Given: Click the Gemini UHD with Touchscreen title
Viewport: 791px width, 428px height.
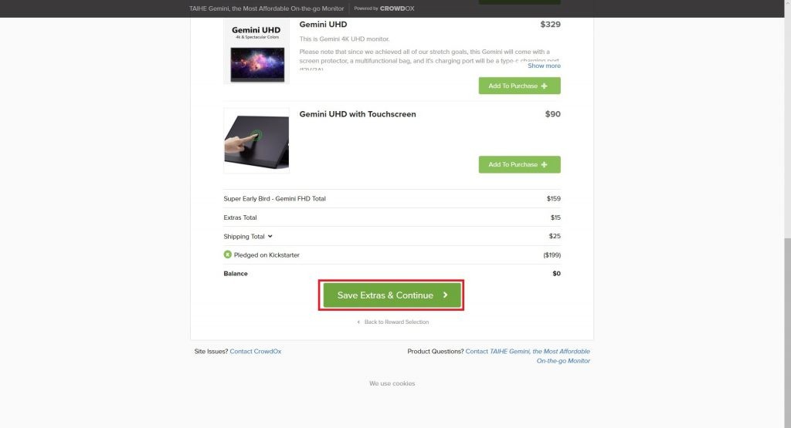Looking at the screenshot, I should [358, 114].
